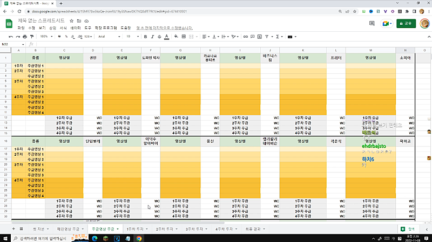Open the 123 number format dropdown
432x242 pixels.
click(x=89, y=37)
